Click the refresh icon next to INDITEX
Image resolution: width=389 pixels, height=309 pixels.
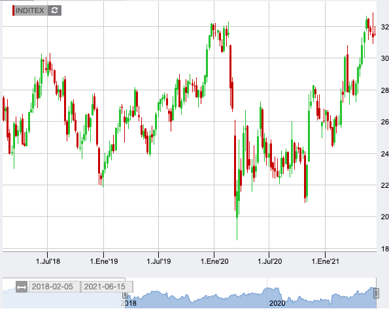click(54, 10)
